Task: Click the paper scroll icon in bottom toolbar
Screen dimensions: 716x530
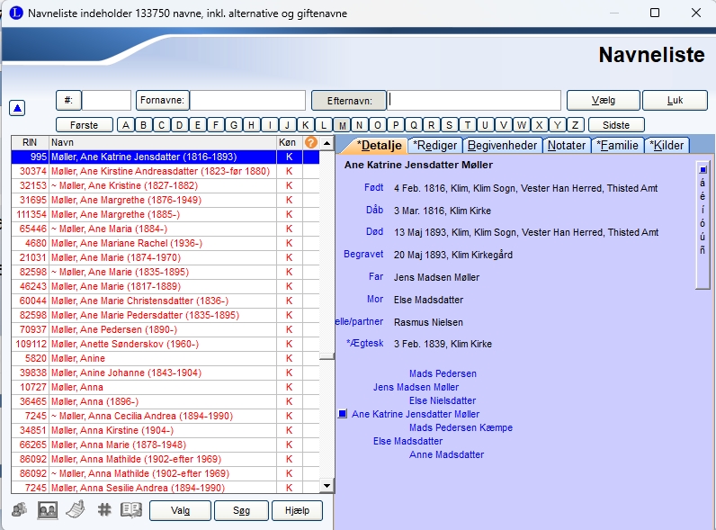Action: (76, 510)
